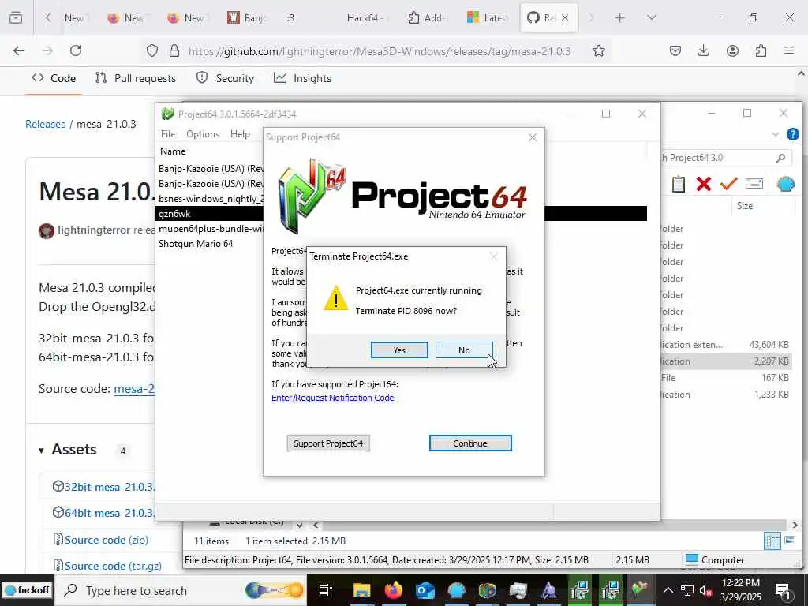
Task: Click the Project64 icon on the taskbar
Action: 639,589
